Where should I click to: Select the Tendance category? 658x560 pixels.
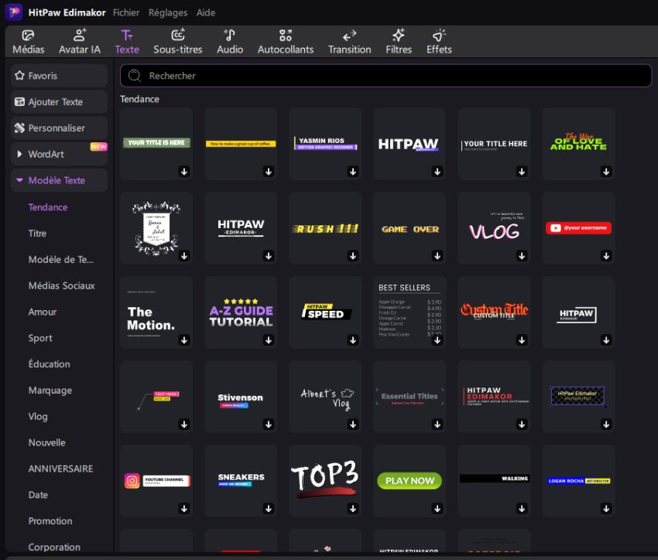[x=48, y=207]
